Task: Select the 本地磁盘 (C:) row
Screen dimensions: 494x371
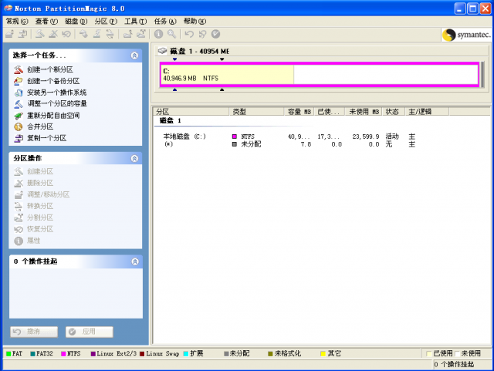Action: (x=289, y=137)
